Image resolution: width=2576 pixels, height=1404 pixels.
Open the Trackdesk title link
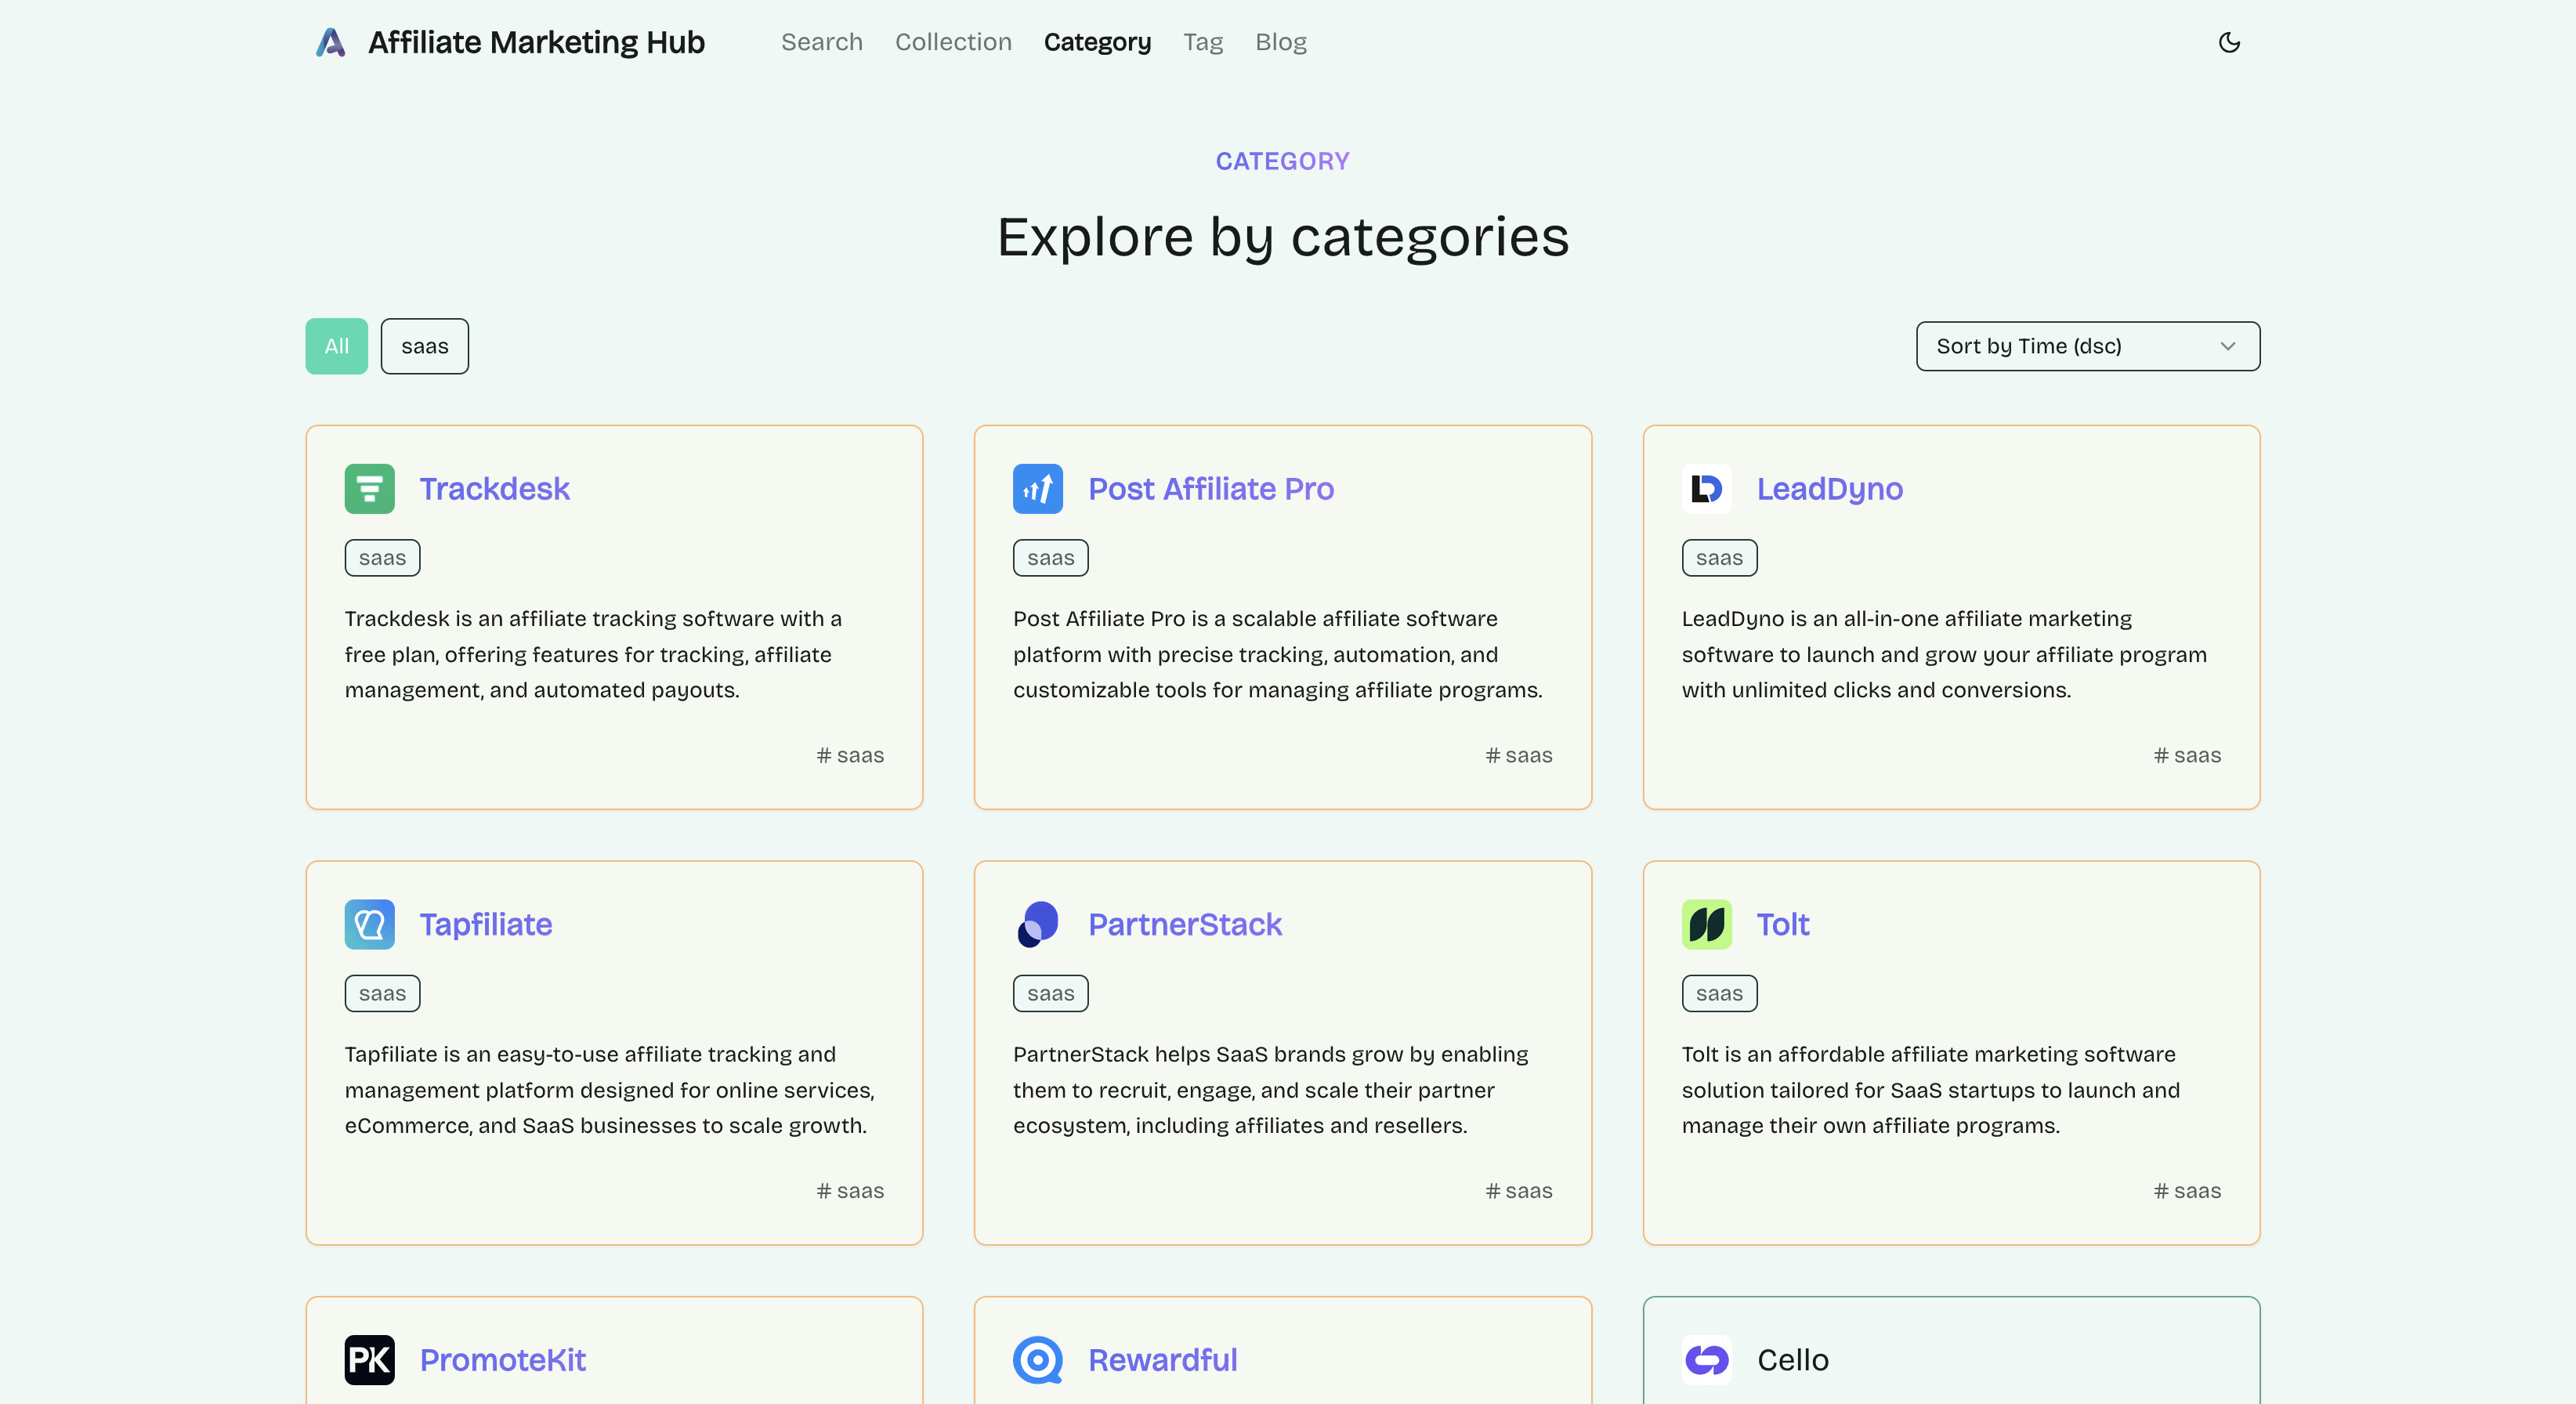(494, 489)
